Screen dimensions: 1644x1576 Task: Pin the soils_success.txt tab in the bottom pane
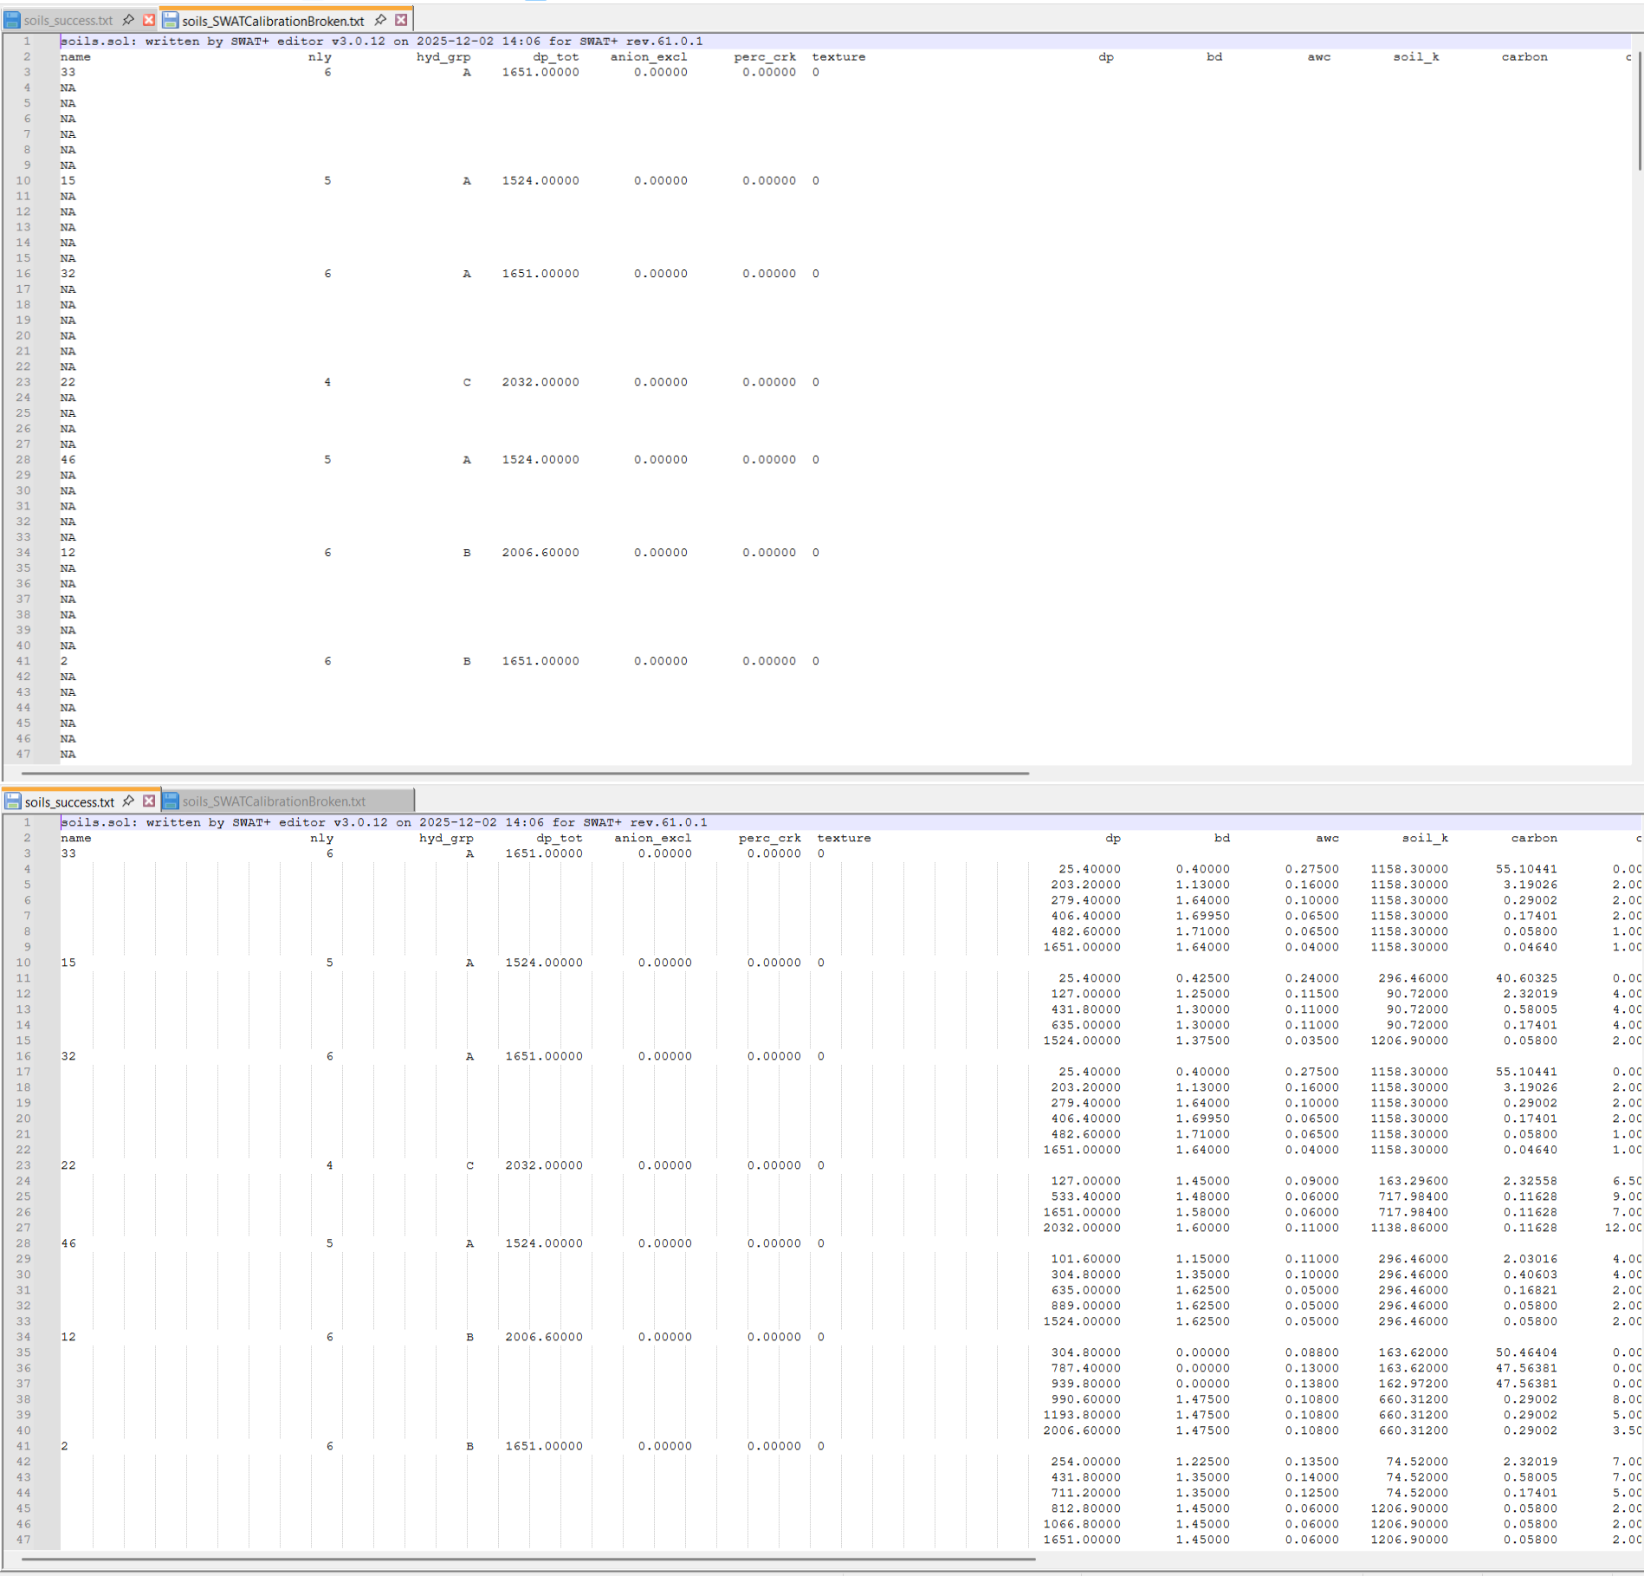pos(128,801)
